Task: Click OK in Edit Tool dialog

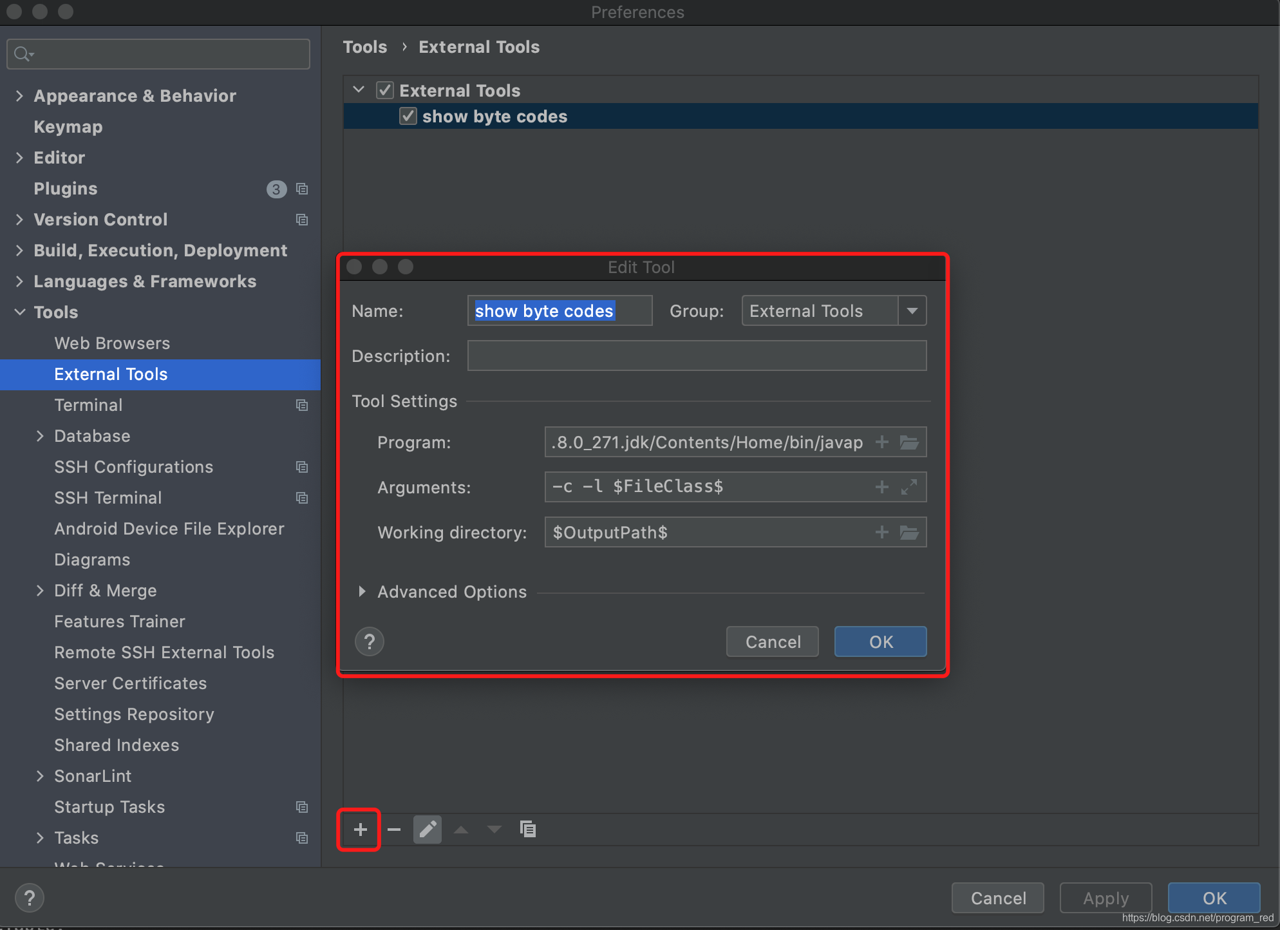Action: pyautogui.click(x=880, y=641)
